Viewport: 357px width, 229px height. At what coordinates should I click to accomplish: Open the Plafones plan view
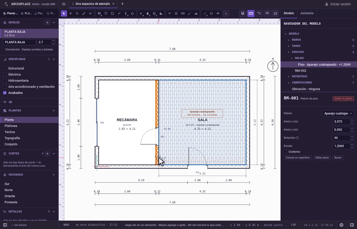tap(11, 126)
